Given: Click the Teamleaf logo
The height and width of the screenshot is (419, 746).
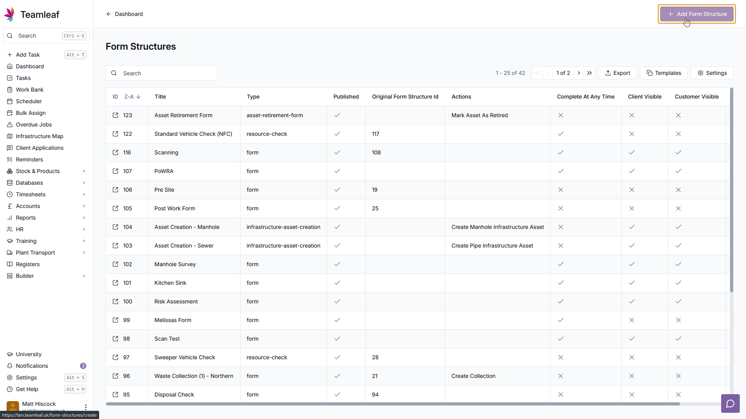Looking at the screenshot, I should click(x=9, y=14).
